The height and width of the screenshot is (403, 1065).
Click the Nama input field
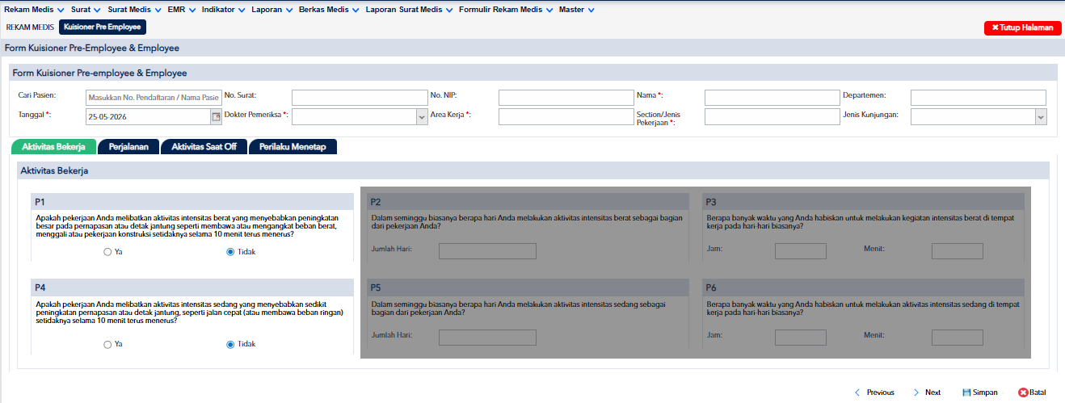(x=772, y=98)
